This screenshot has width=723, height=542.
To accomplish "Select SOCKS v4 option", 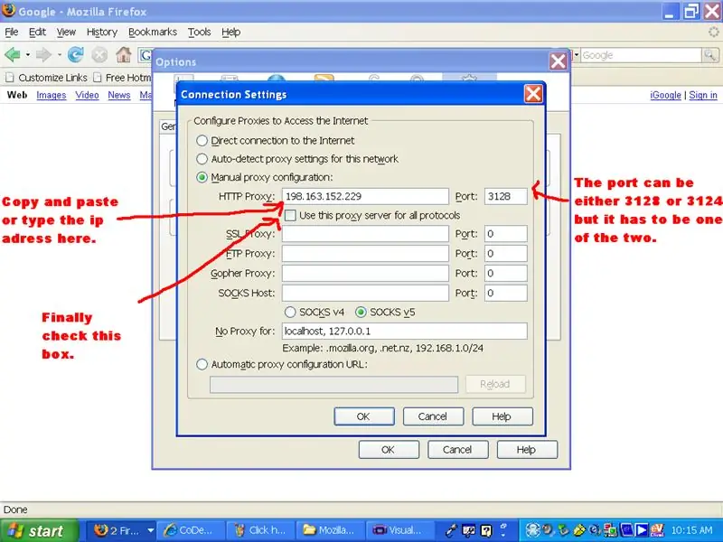I will [x=290, y=312].
